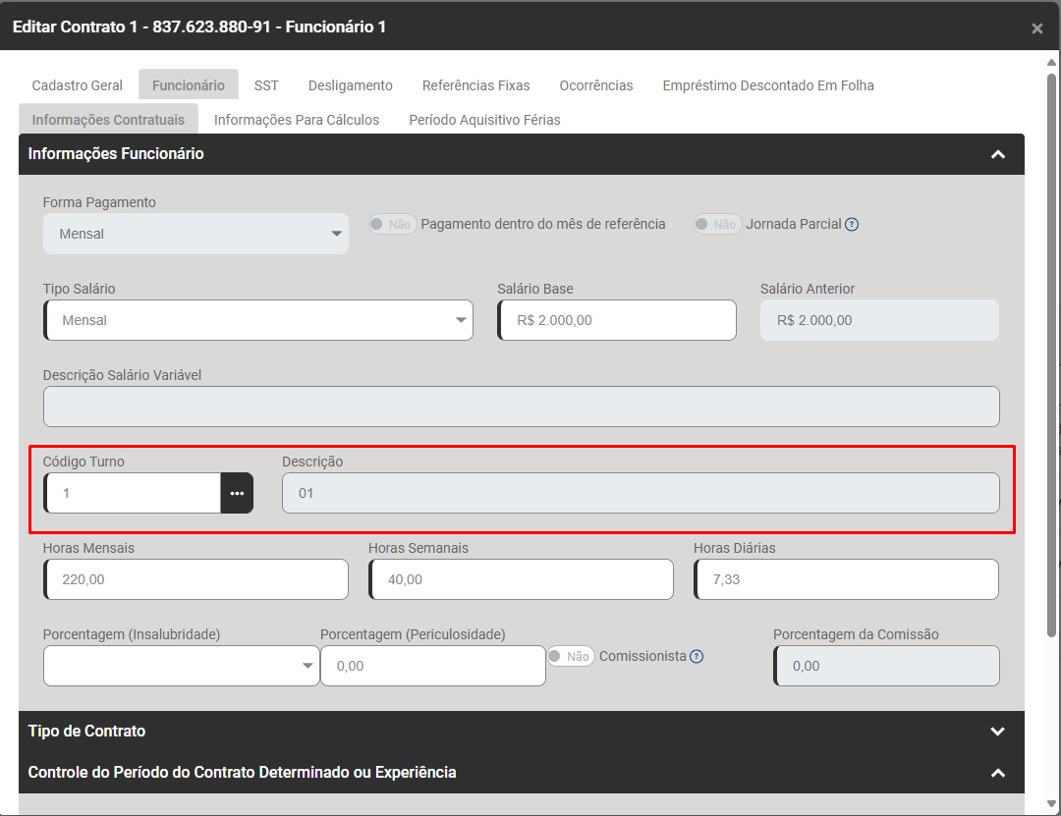Open the SST tab
Viewport: 1061px width, 816px height.
266,85
